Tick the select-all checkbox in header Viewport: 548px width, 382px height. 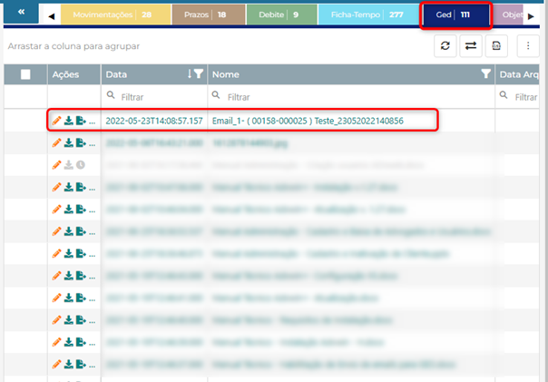coord(25,74)
